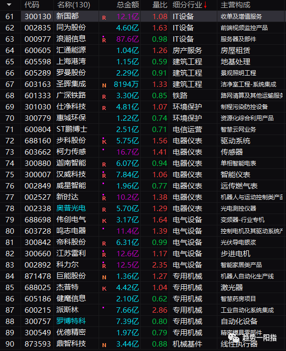Screen dimensions: 286x351
Task: Click the K marker icon for 伟创电气
Action: (104, 221)
